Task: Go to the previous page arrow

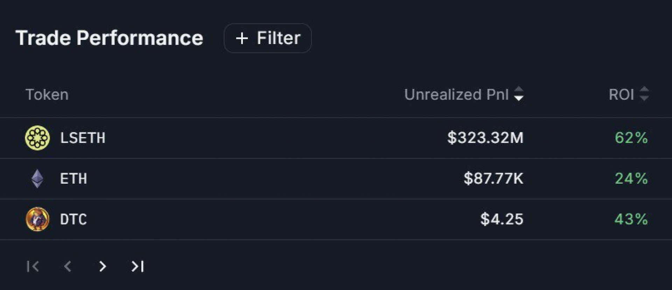Action: tap(68, 267)
